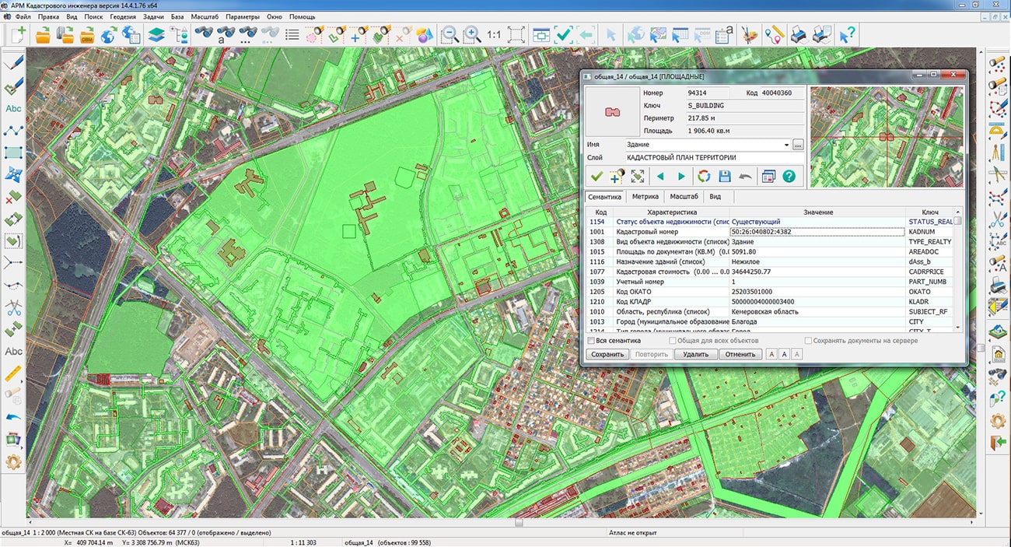1011x547 pixels.
Task: Click the 'Сохранить' button
Action: pyautogui.click(x=607, y=354)
